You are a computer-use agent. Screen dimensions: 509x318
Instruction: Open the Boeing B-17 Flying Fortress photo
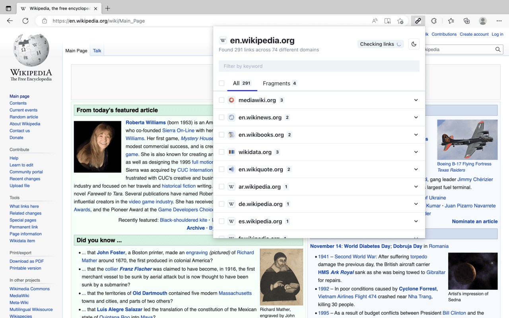click(x=467, y=140)
